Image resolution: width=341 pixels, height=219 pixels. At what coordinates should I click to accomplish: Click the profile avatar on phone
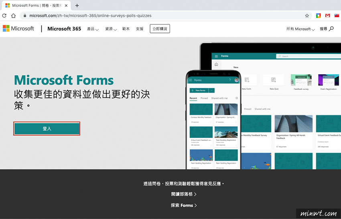(x=236, y=80)
